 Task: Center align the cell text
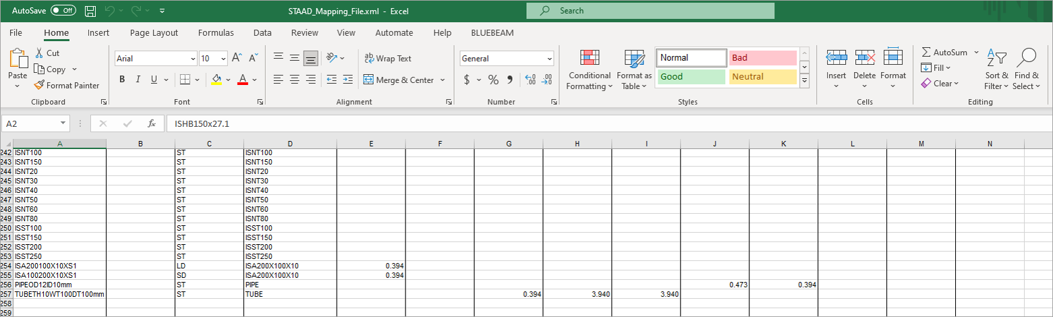(x=295, y=80)
